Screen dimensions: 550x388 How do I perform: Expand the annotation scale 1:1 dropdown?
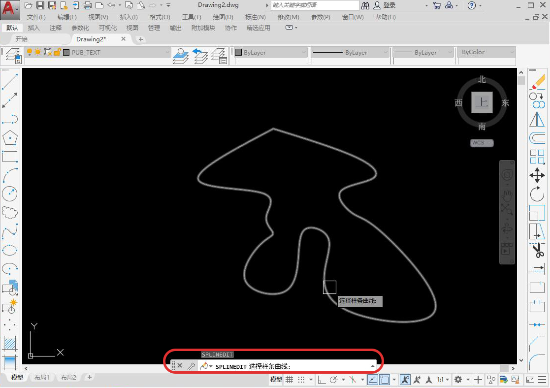(447, 380)
